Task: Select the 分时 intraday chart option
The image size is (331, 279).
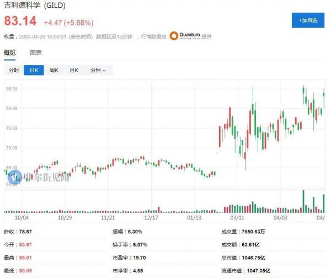Action: click(x=14, y=71)
